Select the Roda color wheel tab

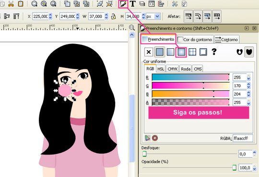pos(186,69)
